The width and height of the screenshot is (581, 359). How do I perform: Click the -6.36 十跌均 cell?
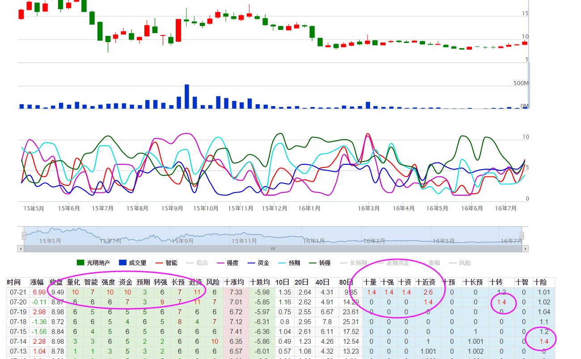262,332
